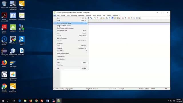Open the document map toolbar icon
Image resolution: width=183 pixels, height=103 pixels.
pyautogui.click(x=118, y=18)
